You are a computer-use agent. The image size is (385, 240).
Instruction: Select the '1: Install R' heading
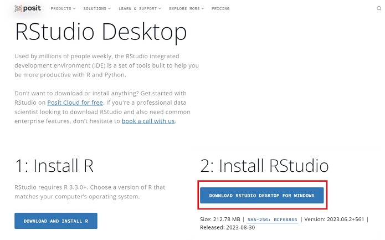click(54, 165)
